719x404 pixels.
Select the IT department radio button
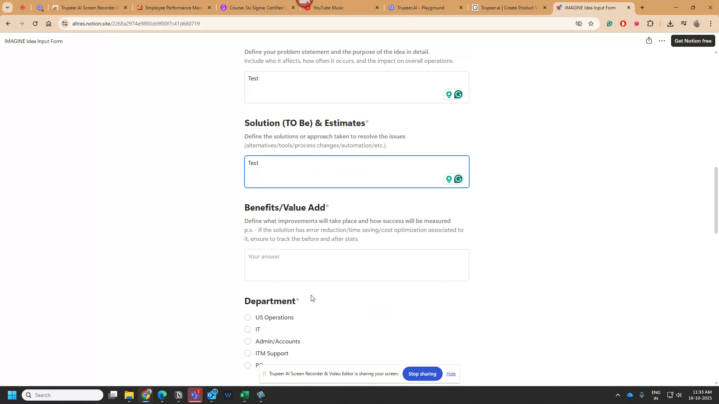248,329
